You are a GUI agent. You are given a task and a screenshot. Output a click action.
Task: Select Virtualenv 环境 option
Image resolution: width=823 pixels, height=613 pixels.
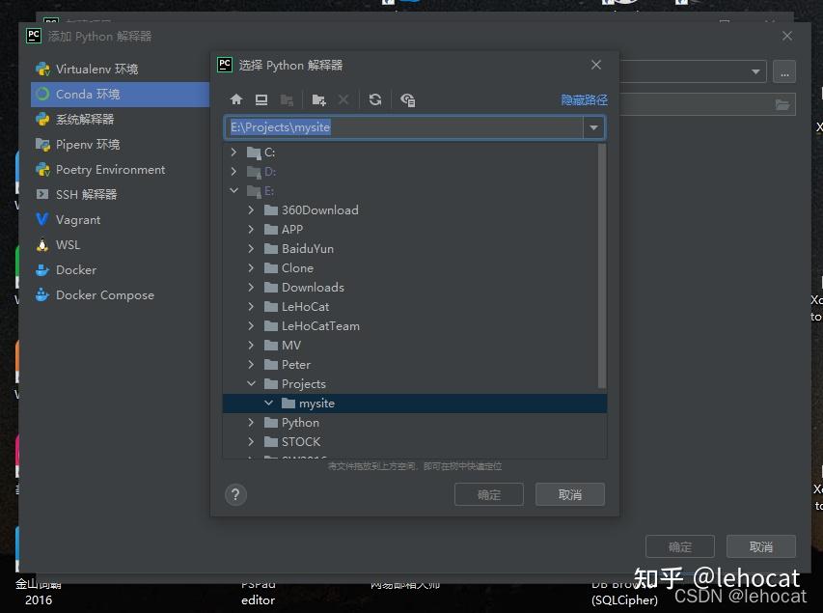(x=92, y=69)
